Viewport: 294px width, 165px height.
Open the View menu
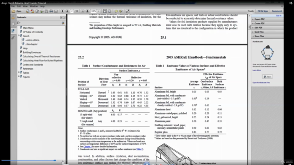25,6
